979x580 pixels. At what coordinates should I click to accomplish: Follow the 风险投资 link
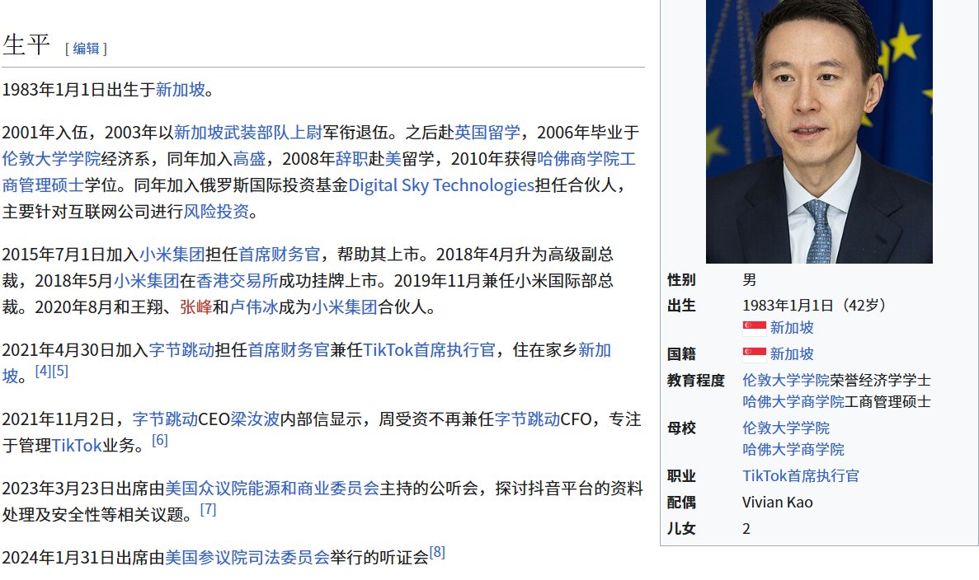pyautogui.click(x=216, y=212)
